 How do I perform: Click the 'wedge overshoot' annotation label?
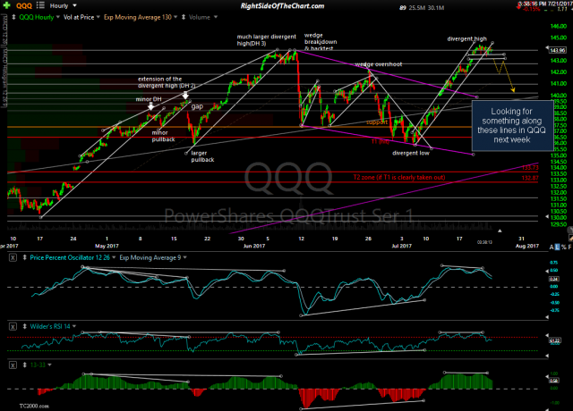coord(379,64)
